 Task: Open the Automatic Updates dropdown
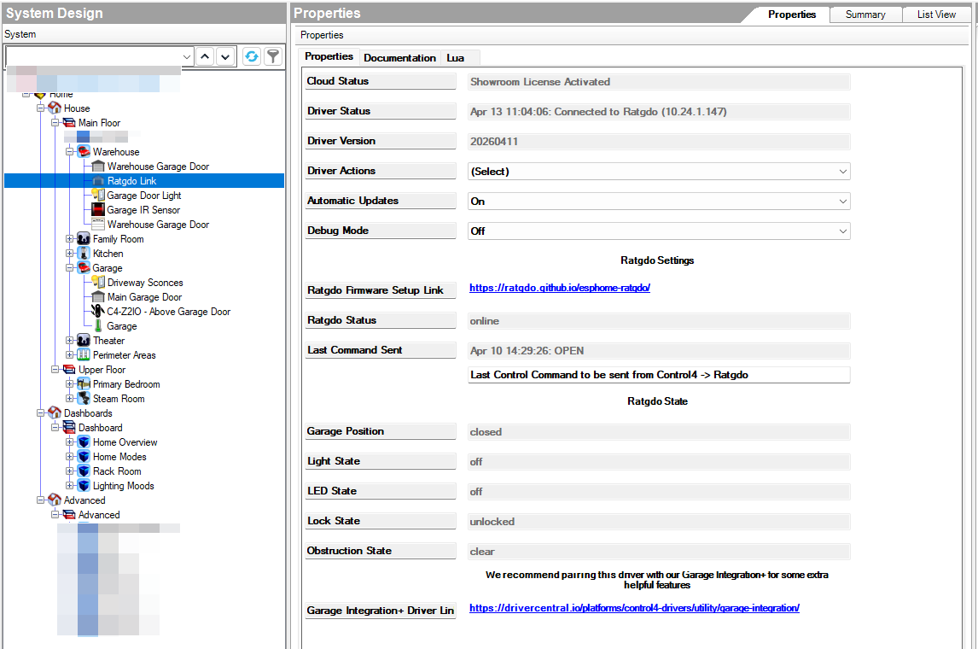[659, 202]
